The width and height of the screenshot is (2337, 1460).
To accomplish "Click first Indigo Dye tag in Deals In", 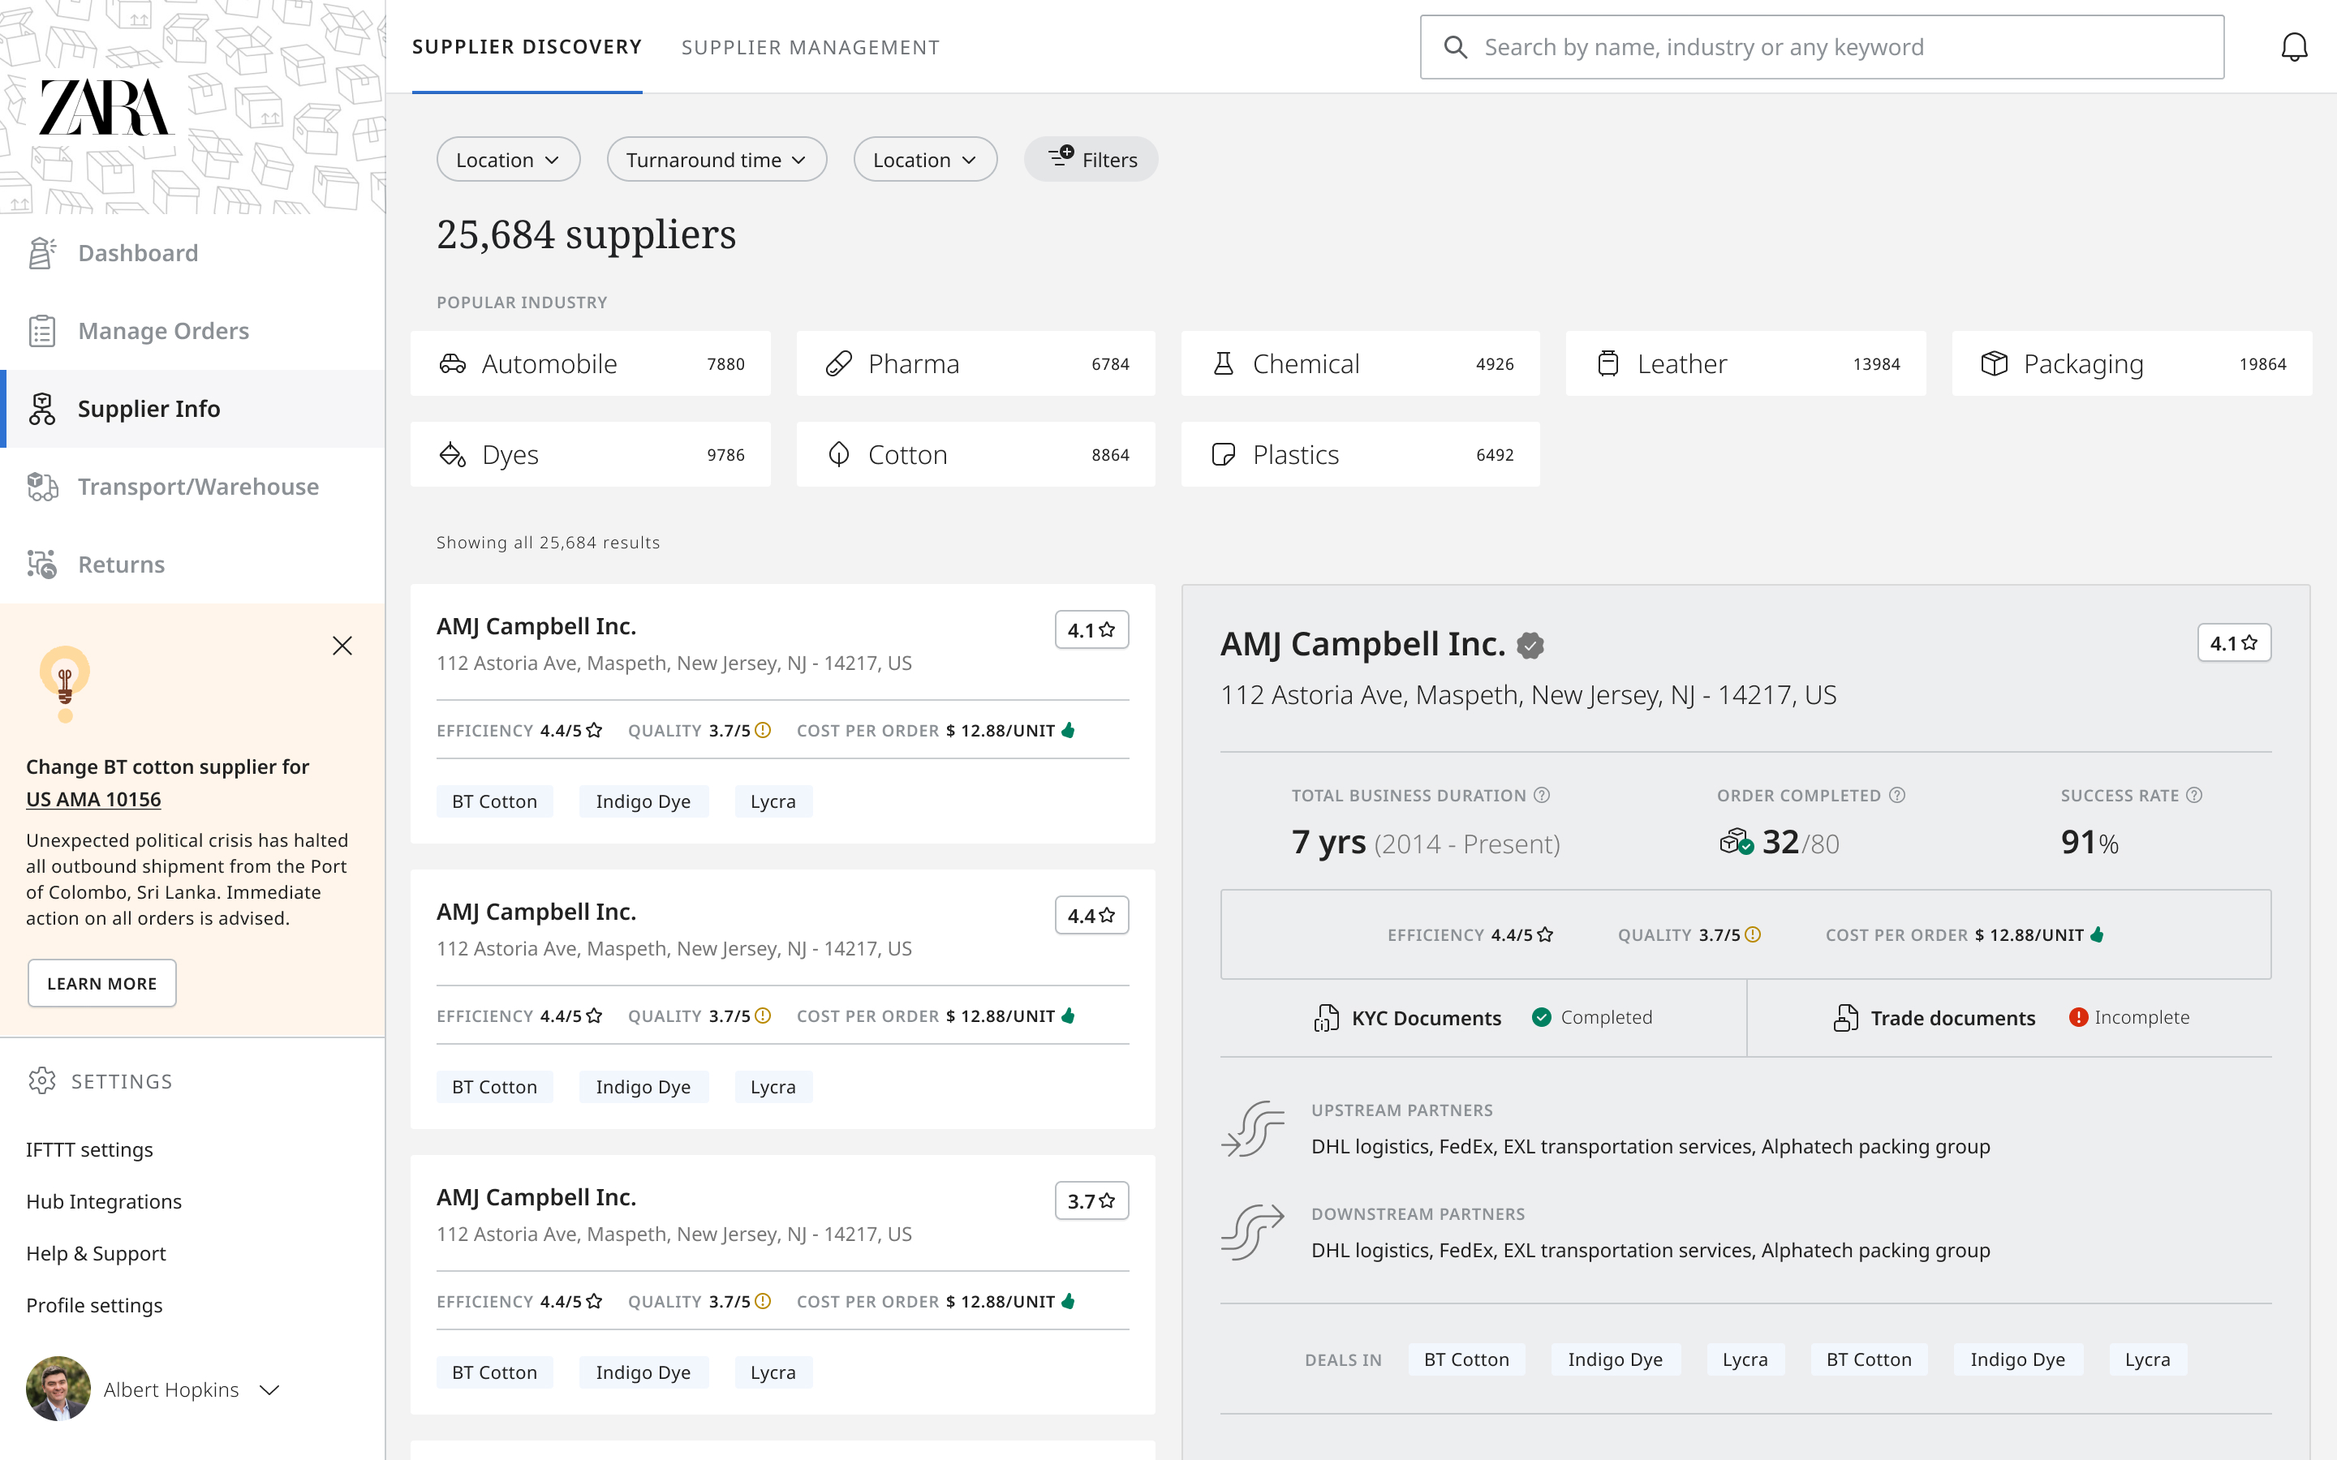I will (1615, 1359).
